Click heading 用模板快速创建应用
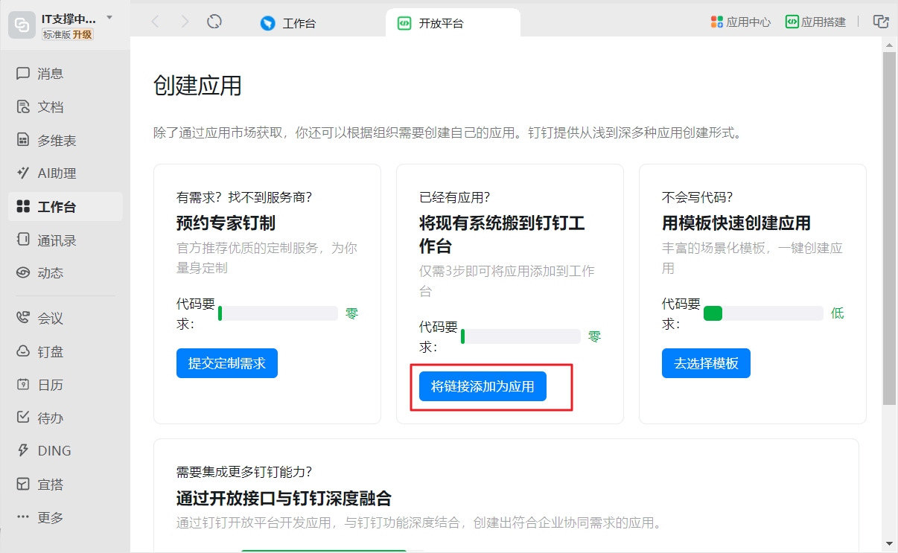The height and width of the screenshot is (553, 898). (736, 223)
